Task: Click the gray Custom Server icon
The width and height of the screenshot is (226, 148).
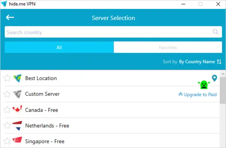Action: click(x=17, y=94)
